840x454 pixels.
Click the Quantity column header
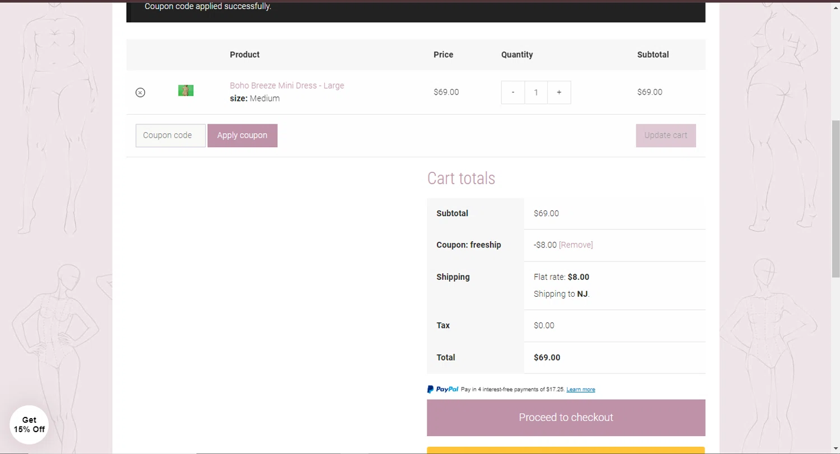pos(517,55)
